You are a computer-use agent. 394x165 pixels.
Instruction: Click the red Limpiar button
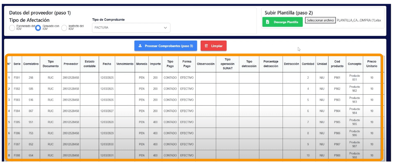pos(214,46)
